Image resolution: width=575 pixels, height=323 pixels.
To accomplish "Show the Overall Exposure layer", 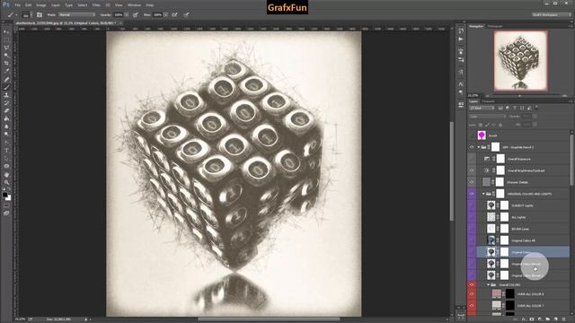I will (x=472, y=159).
